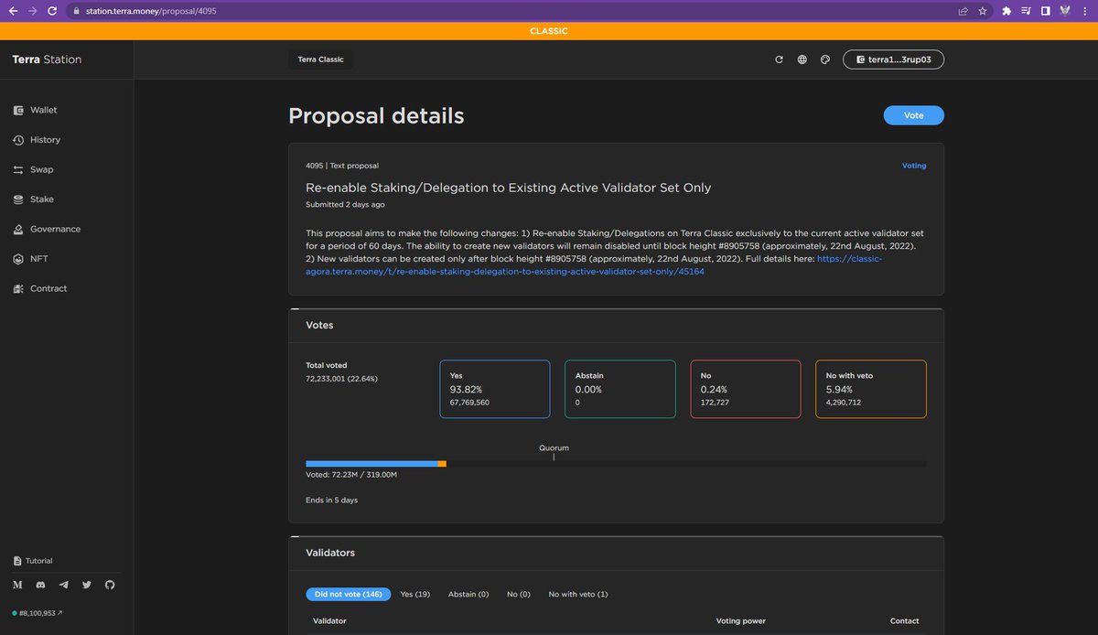This screenshot has height=635, width=1098.
Task: Open the Terra Classic network selector
Action: tap(321, 59)
